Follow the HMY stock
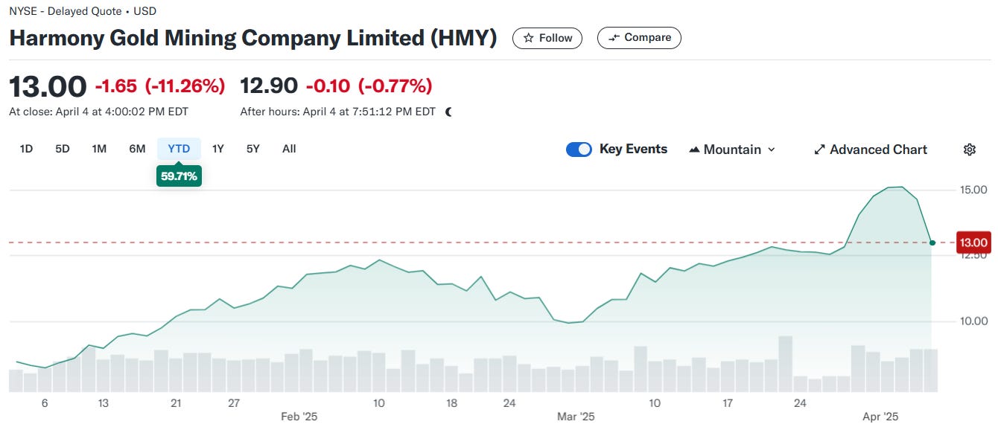 tap(547, 38)
